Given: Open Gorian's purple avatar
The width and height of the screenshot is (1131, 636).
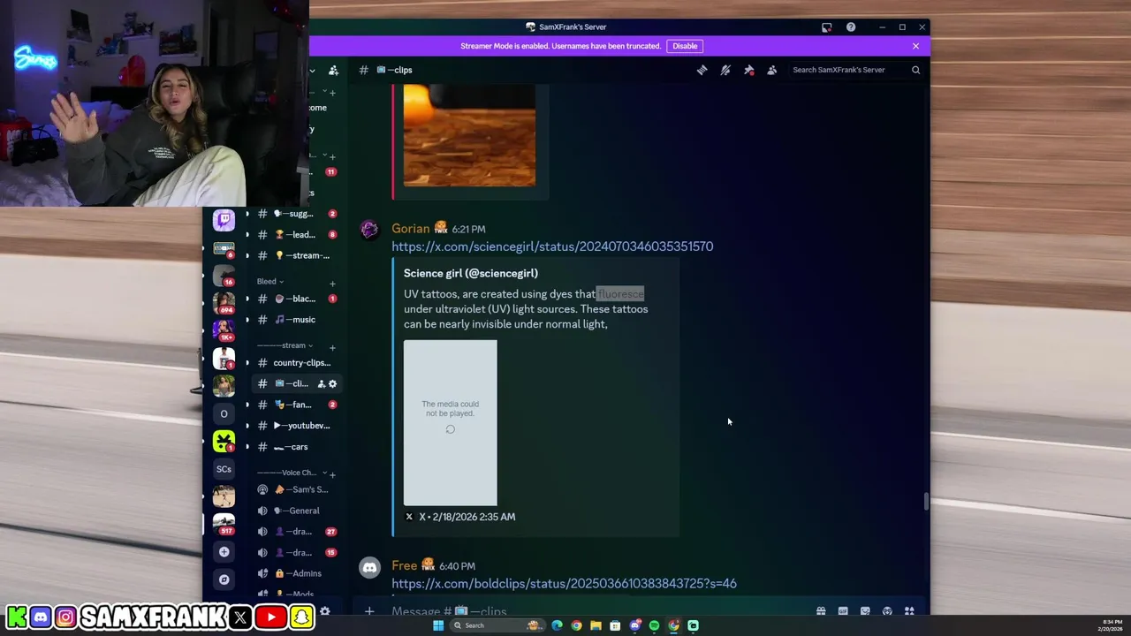Looking at the screenshot, I should (x=369, y=231).
